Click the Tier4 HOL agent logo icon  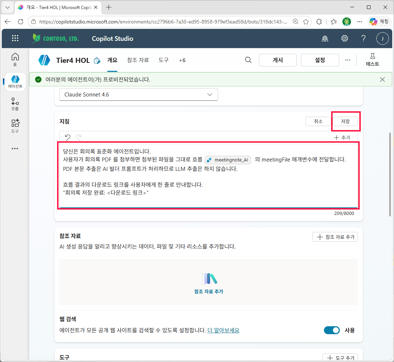44,60
